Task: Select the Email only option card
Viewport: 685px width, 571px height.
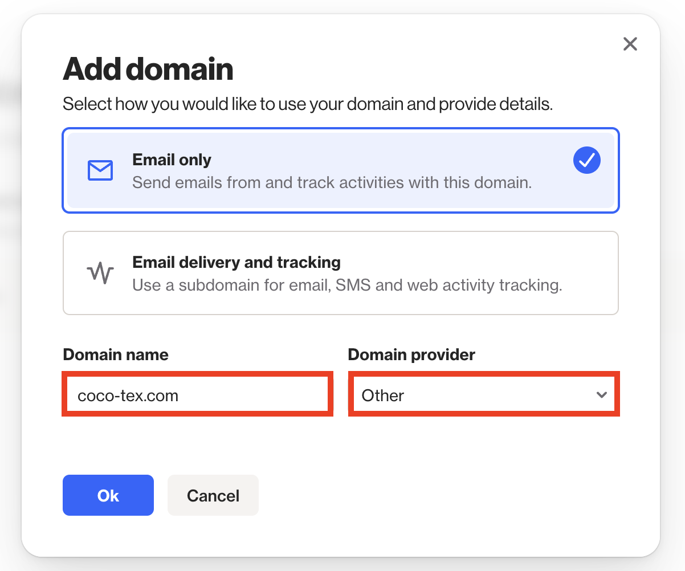Action: tap(341, 171)
